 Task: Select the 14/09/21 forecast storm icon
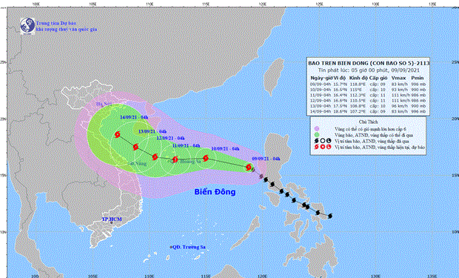pyautogui.click(x=118, y=135)
